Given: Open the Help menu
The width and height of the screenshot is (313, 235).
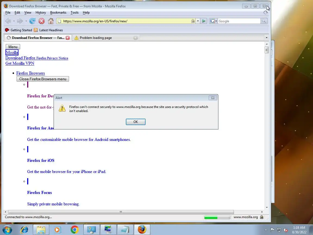Looking at the screenshot, I should (86, 13).
